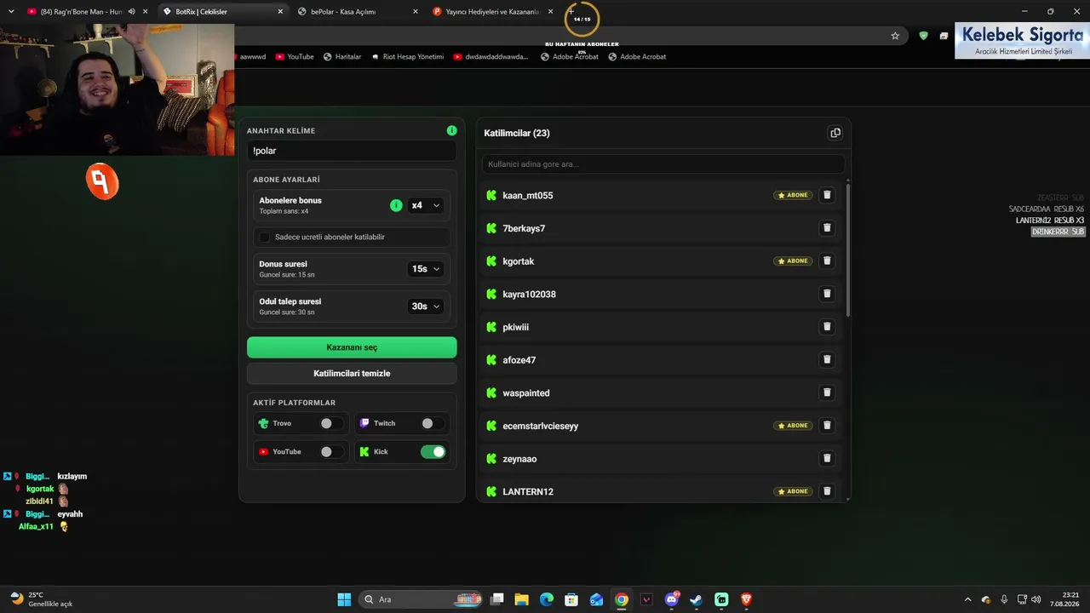
Task: Open the 30s Odul talep suresi dropdown
Action: pyautogui.click(x=426, y=306)
